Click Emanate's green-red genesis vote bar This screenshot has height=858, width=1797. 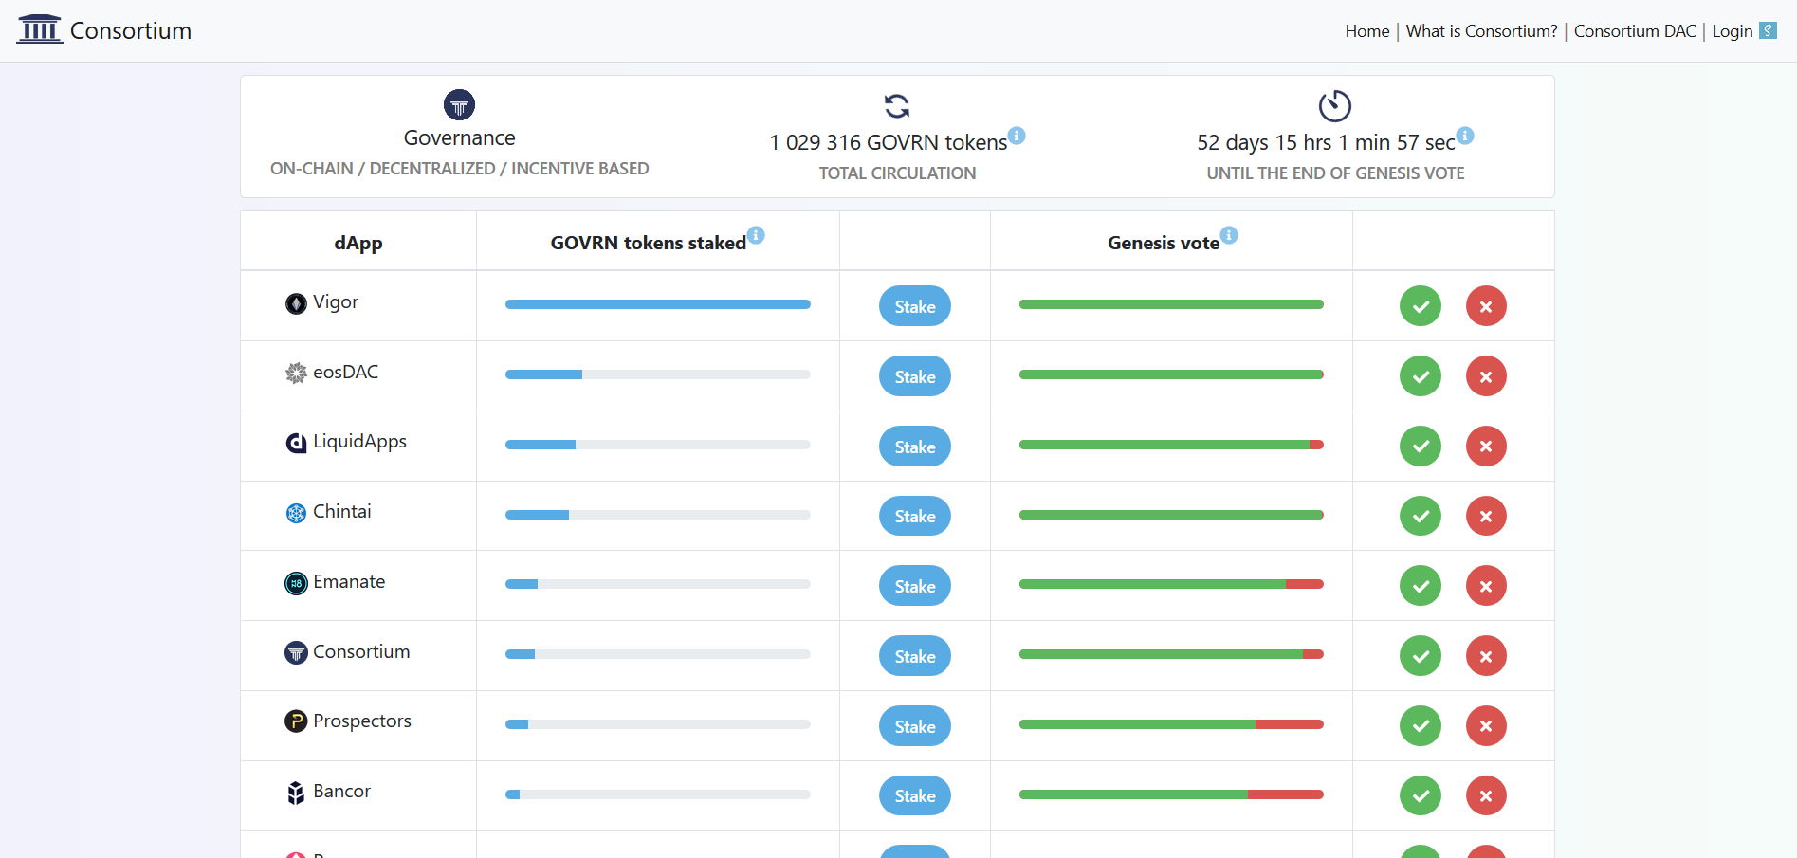(1171, 584)
